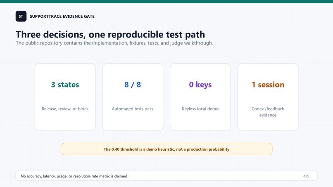Click the SUPPORTTRACE EVIDENCE GATE header text
Viewport: 333px width, 187px height.
(x=62, y=17)
